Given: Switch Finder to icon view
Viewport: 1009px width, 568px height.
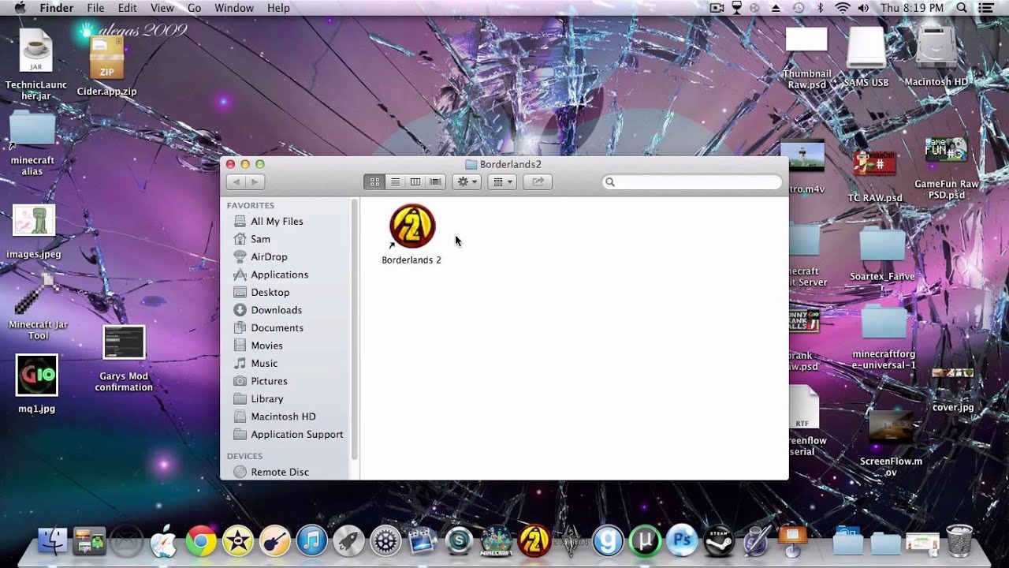Looking at the screenshot, I should 374,182.
